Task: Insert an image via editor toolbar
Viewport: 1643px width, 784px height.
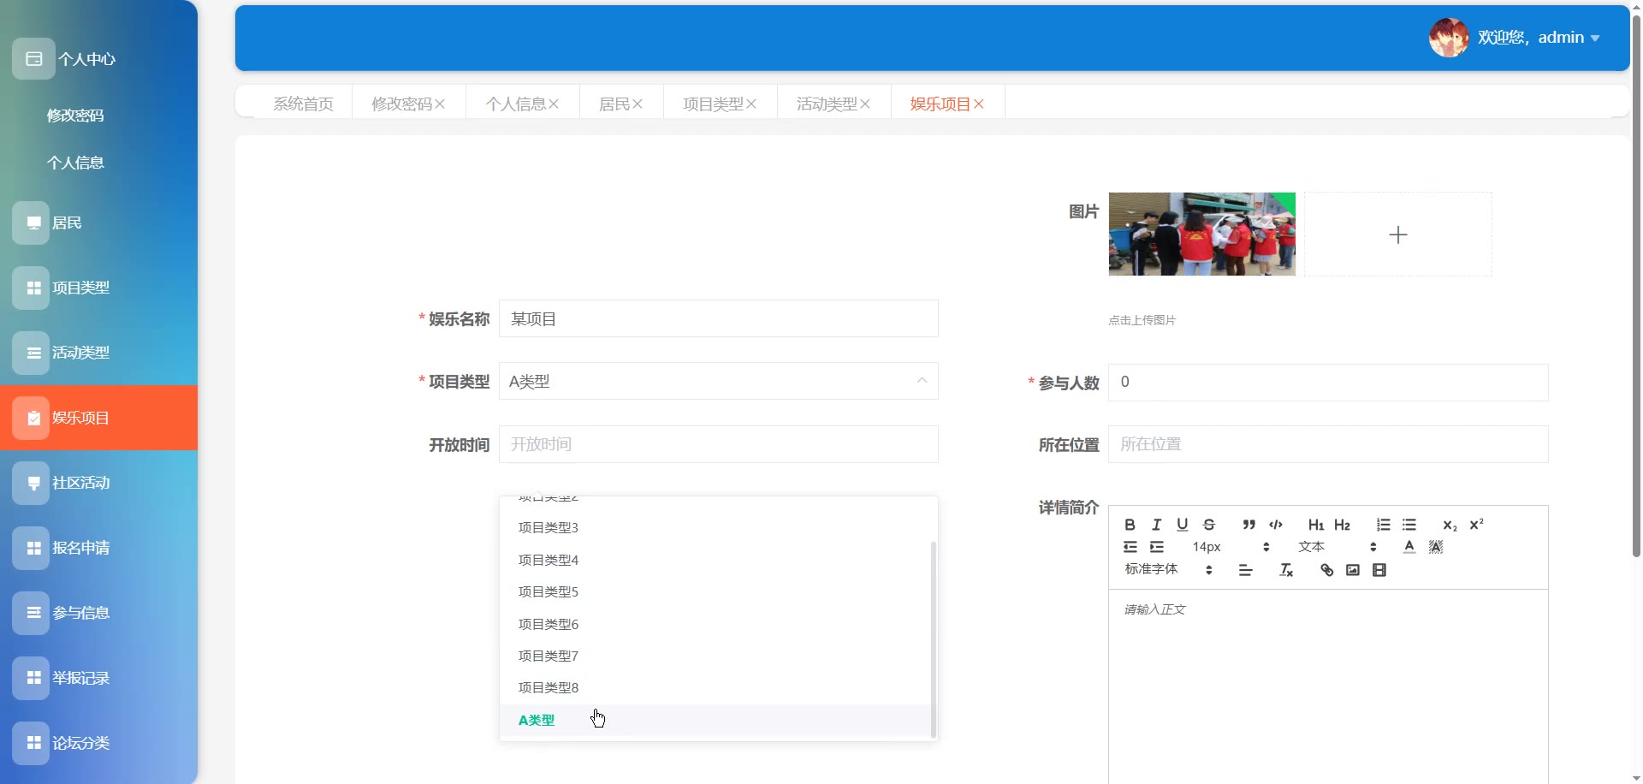Action: point(1352,570)
